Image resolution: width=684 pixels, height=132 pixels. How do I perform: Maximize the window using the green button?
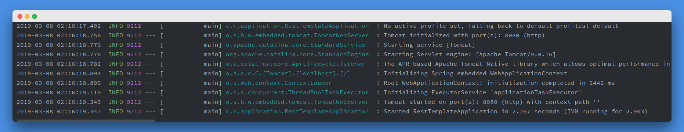[35, 16]
